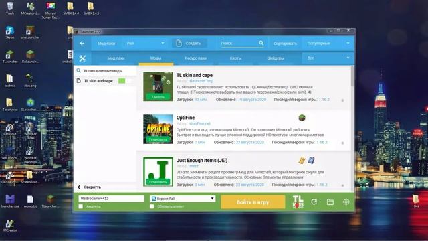Click the search magnifier in Поиск field

pyautogui.click(x=261, y=43)
